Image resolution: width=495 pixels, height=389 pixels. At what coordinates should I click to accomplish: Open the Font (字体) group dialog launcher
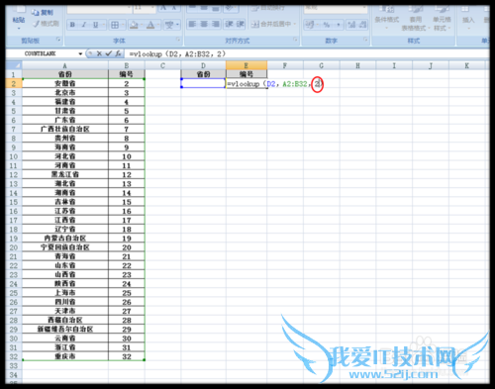pos(178,40)
